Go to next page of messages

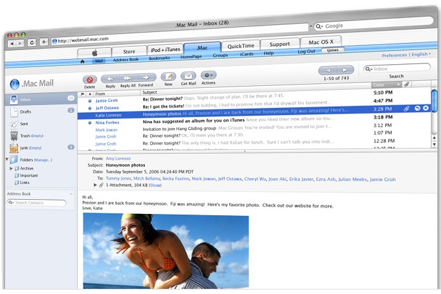click(345, 70)
